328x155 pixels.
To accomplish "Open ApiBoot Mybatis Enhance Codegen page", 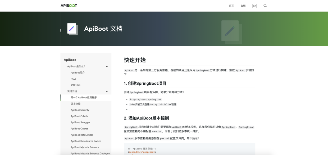I will (x=90, y=153).
